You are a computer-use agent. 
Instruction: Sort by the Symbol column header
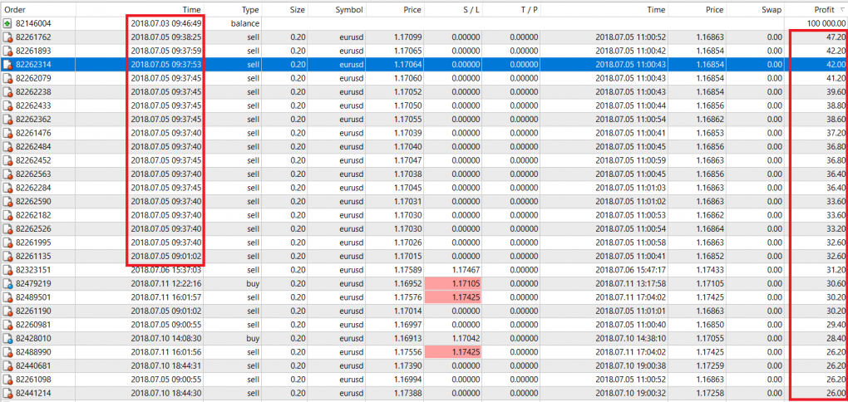click(x=349, y=10)
